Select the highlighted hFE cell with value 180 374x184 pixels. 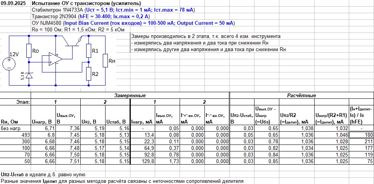(361, 135)
